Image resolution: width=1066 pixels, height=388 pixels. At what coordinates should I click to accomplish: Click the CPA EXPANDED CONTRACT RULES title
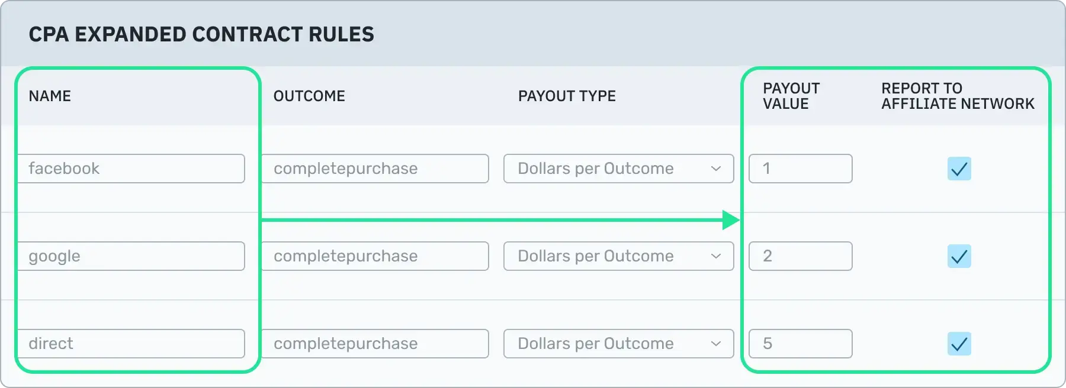point(201,34)
